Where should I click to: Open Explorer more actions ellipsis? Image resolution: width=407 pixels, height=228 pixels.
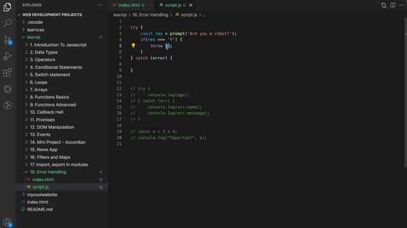[x=100, y=5]
